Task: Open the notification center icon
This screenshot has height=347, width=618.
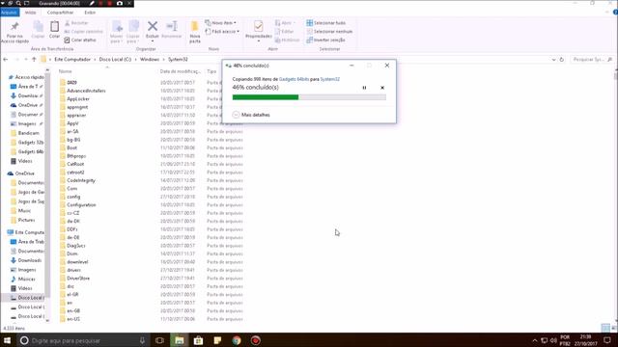Action: pyautogui.click(x=607, y=340)
